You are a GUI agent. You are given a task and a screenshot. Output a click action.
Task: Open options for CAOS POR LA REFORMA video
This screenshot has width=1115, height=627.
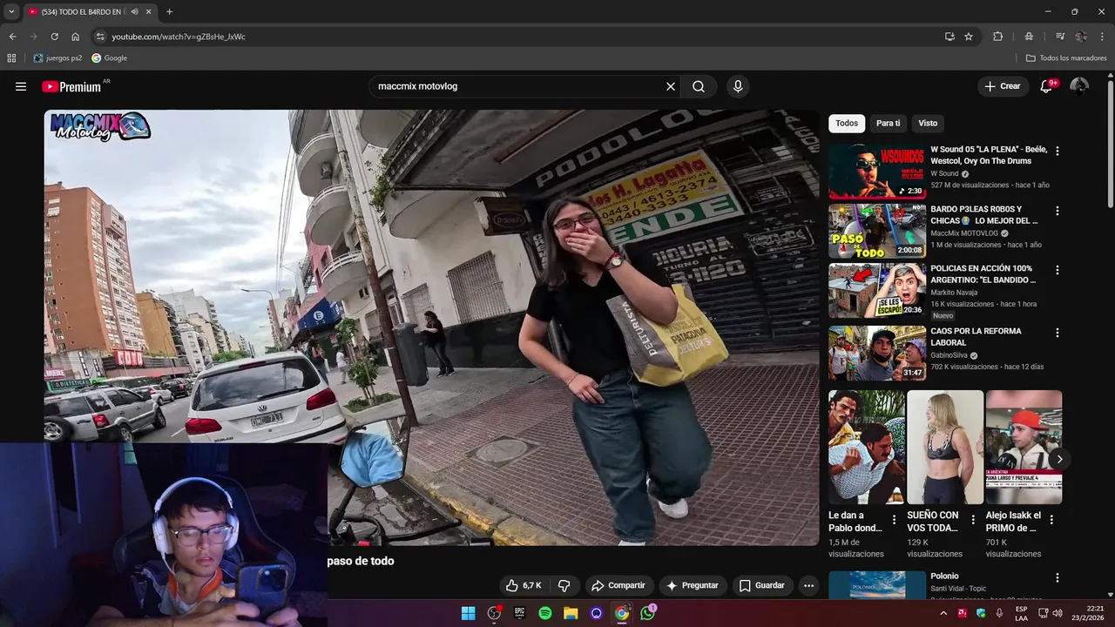click(1058, 333)
